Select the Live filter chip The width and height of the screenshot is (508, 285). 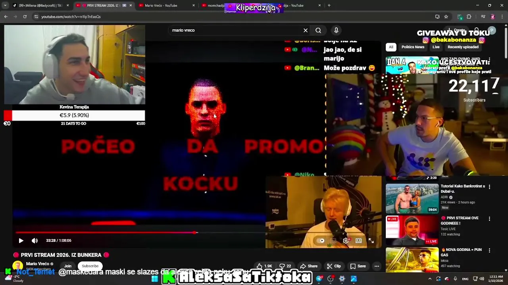pyautogui.click(x=436, y=47)
